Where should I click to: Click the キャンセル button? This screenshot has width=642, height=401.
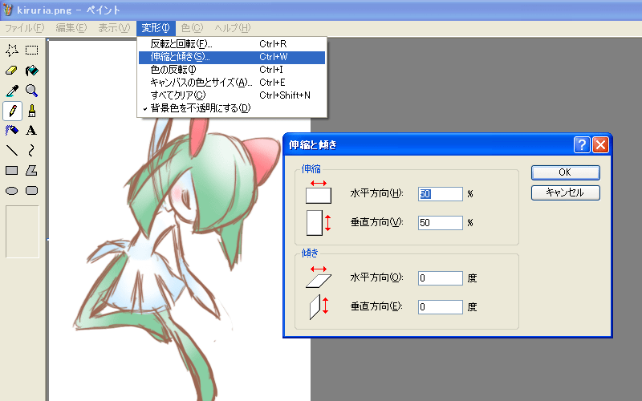click(566, 192)
